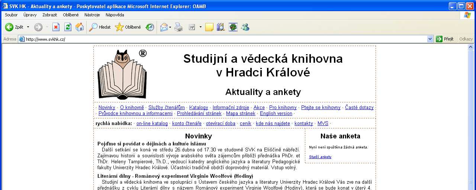
Task: Open the Zobrazit menu
Action: pyautogui.click(x=50, y=15)
